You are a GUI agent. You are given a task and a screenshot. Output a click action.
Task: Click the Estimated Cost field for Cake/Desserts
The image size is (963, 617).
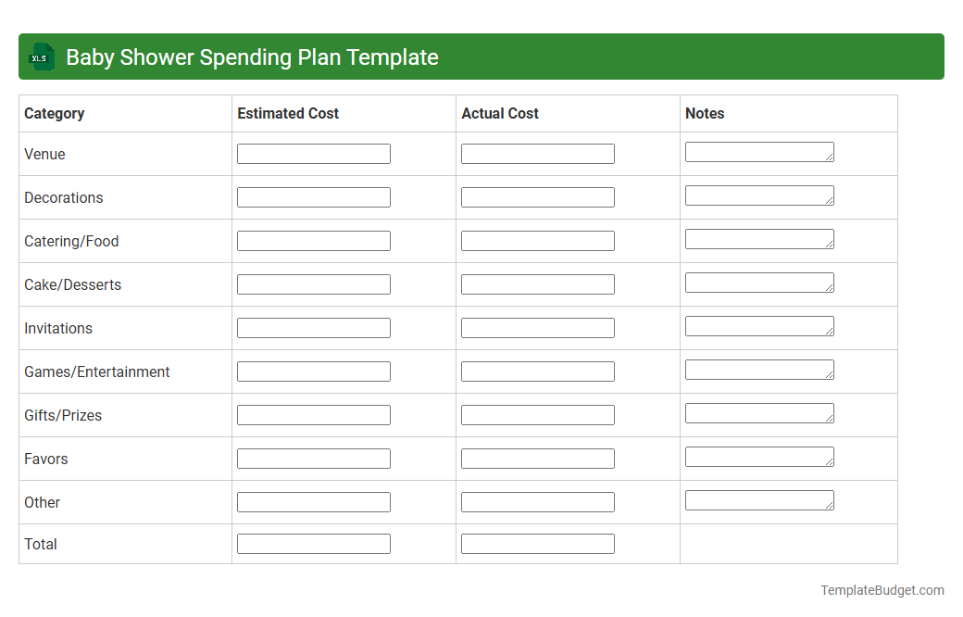(313, 283)
